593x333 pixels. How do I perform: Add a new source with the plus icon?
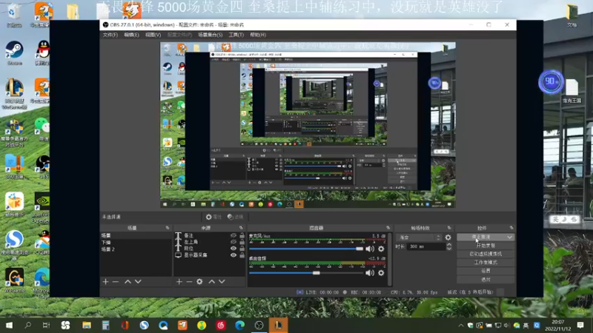(179, 282)
